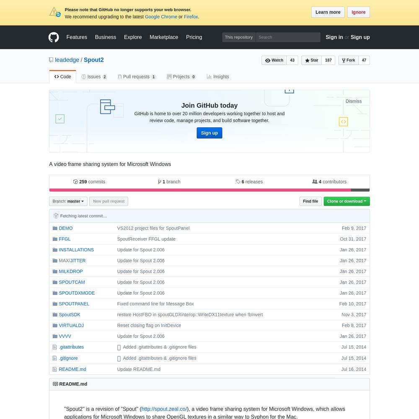Open 'VS2012 project files for SpoutPanel' commit
The height and width of the screenshot is (419, 419).
click(x=153, y=228)
